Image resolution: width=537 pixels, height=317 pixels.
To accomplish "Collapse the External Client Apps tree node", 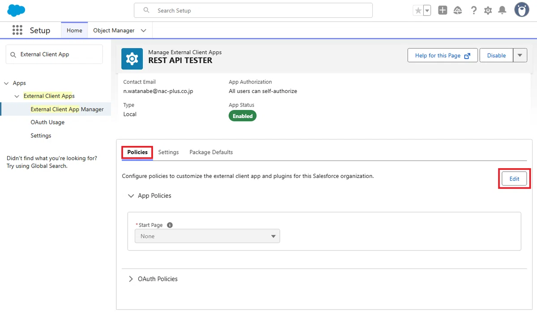I will pos(17,96).
